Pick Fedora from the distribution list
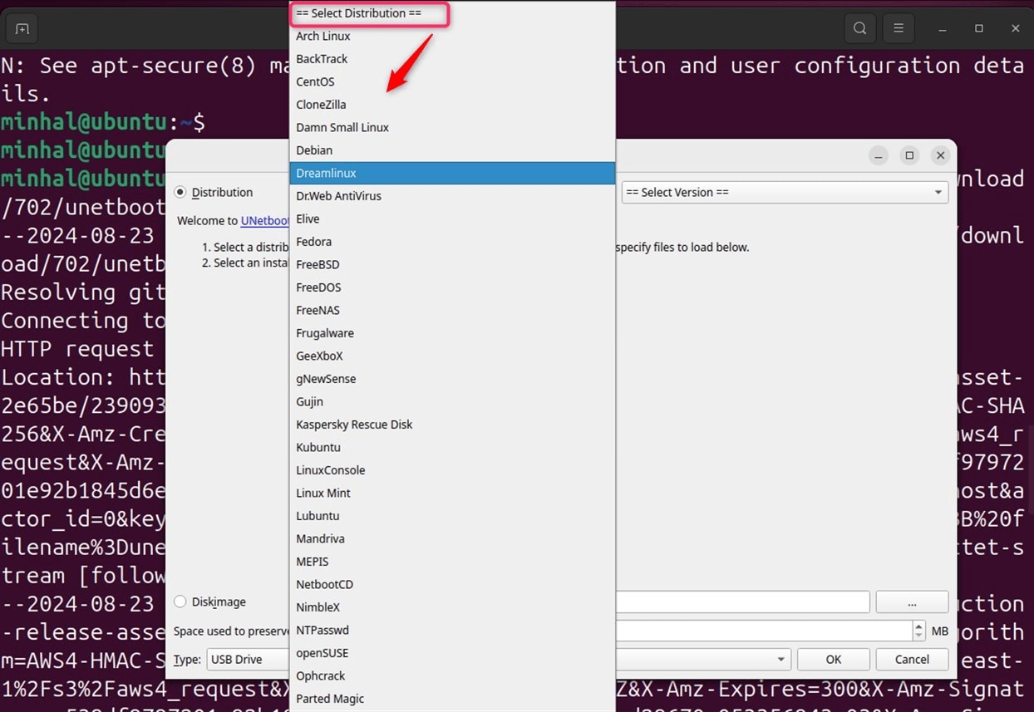The image size is (1034, 712). (452, 242)
